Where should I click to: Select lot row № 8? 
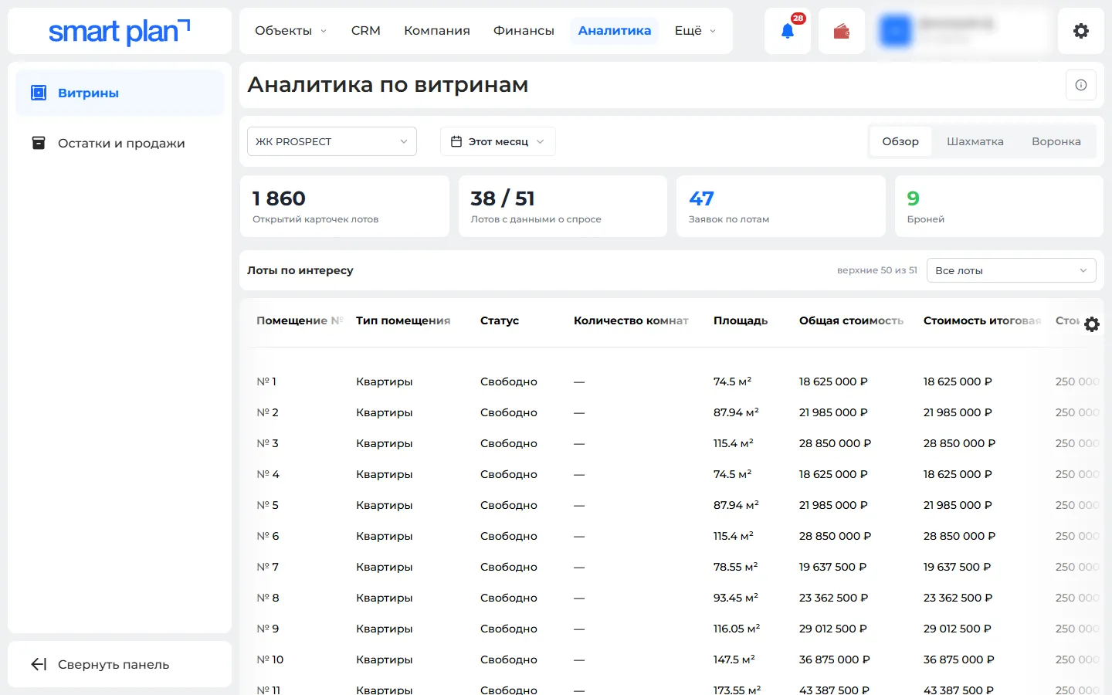(672, 598)
